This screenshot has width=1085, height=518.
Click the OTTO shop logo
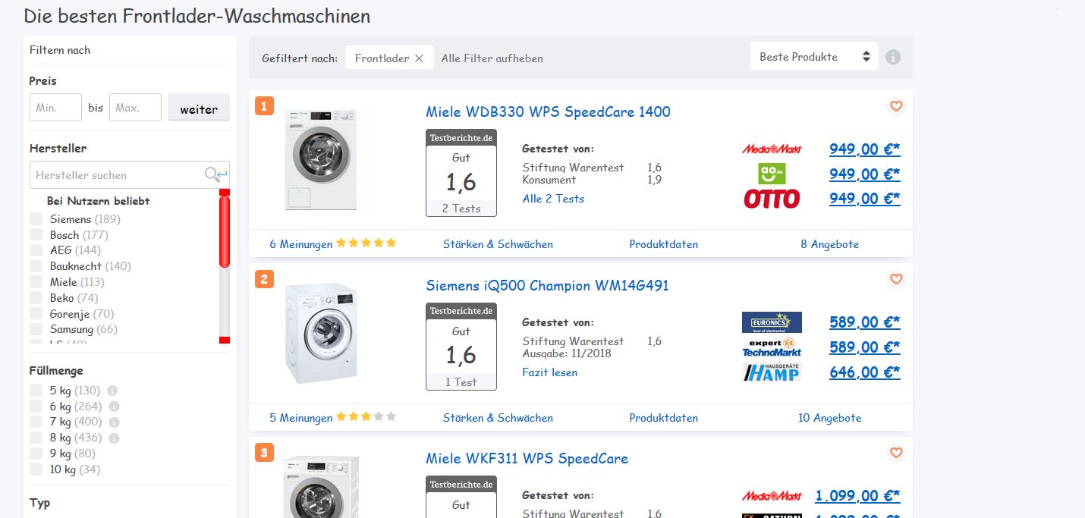772,199
